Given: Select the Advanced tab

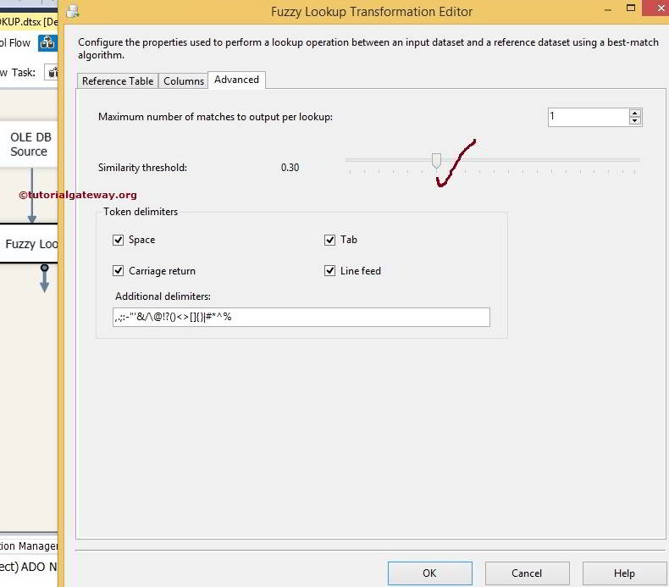Looking at the screenshot, I should [236, 80].
